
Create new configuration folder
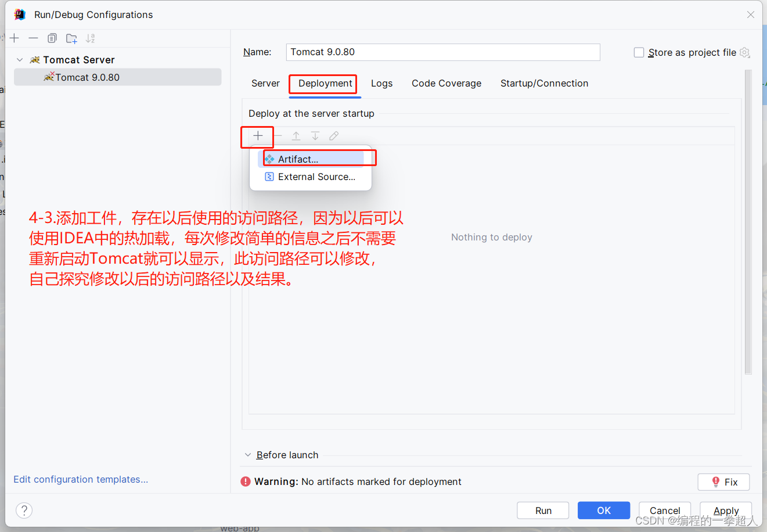[71, 38]
